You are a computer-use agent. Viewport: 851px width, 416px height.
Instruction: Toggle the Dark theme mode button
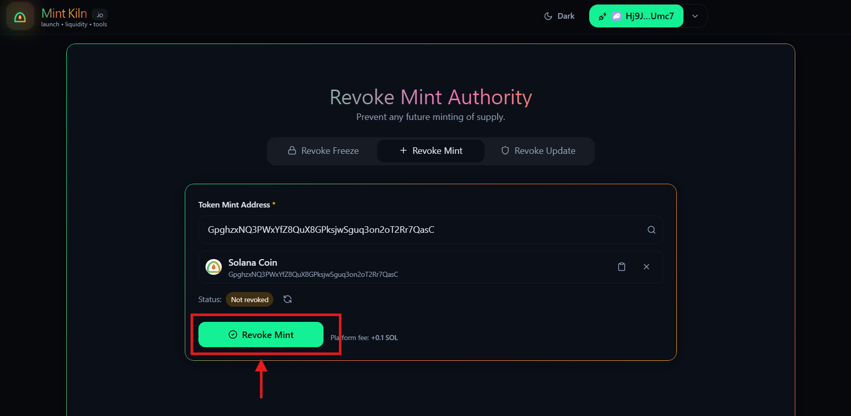[559, 16]
